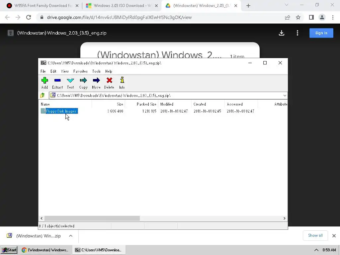Sort by Created column header

coord(208,104)
